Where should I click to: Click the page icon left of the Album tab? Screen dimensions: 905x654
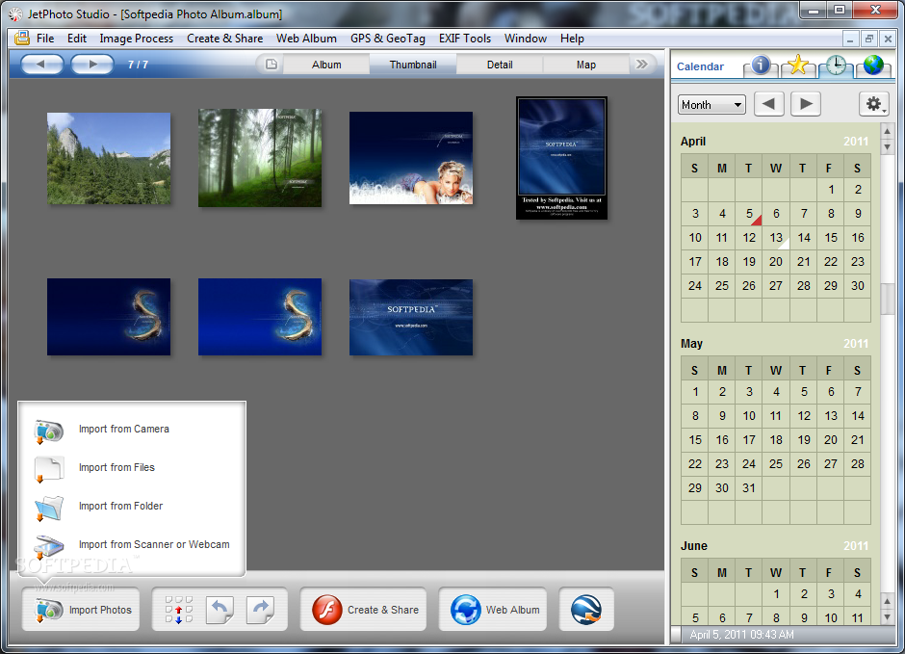pos(271,65)
